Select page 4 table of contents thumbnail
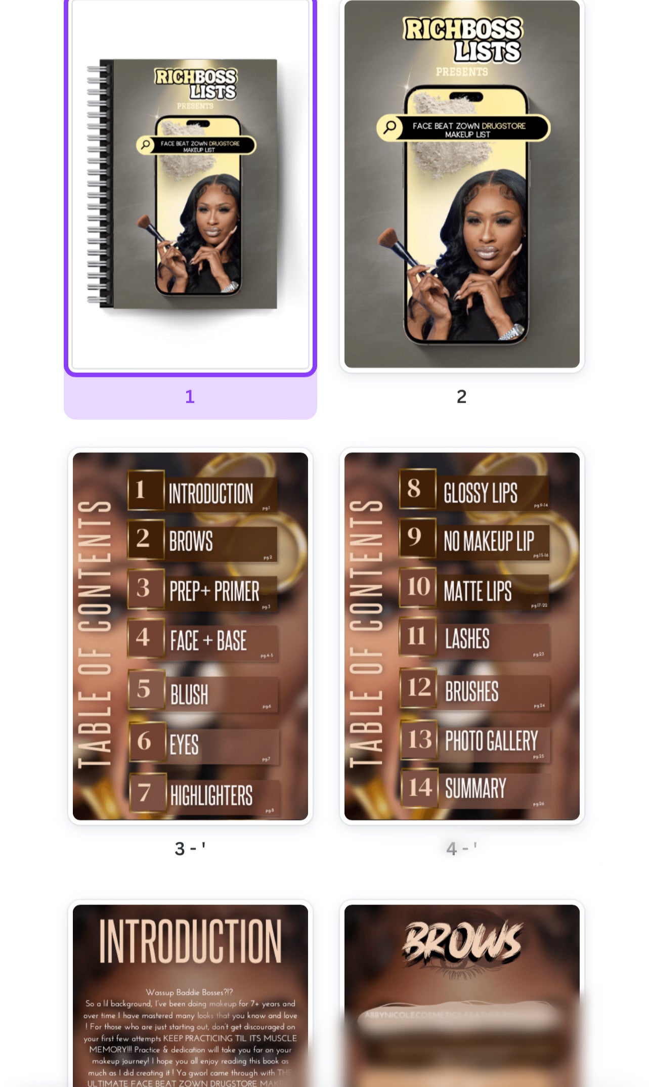 462,636
